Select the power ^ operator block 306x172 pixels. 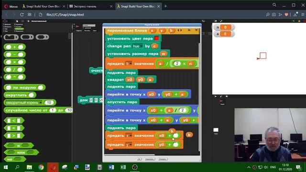[15, 77]
